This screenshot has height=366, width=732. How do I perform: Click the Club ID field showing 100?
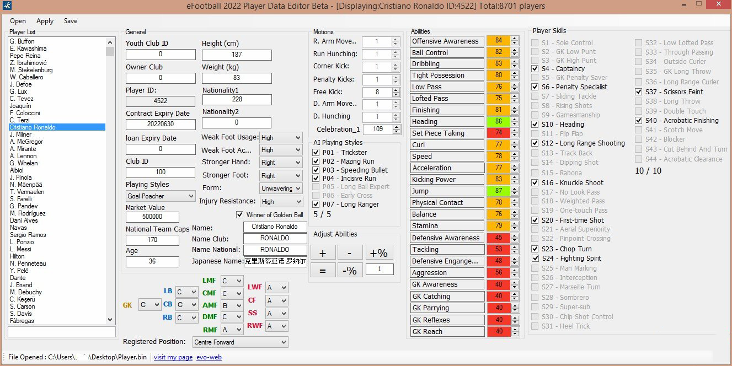(x=161, y=173)
